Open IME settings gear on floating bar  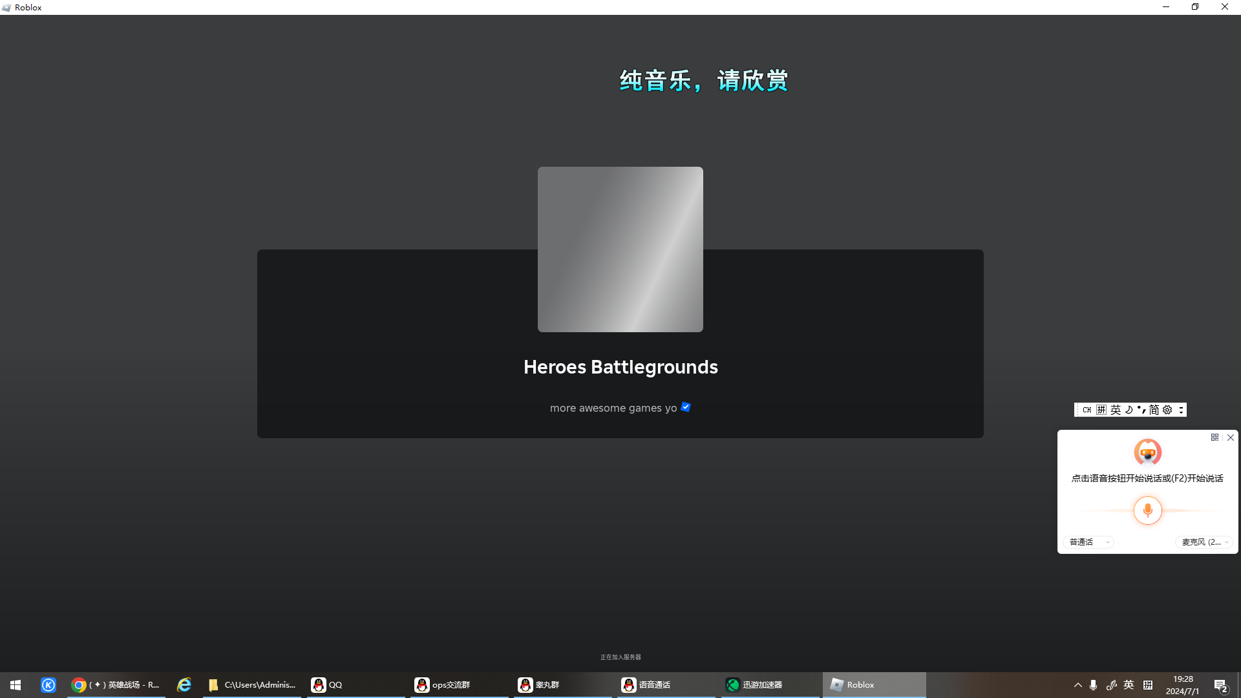(x=1167, y=410)
